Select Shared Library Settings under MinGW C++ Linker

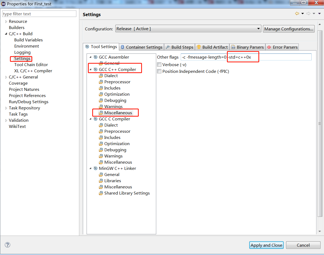tap(126, 193)
